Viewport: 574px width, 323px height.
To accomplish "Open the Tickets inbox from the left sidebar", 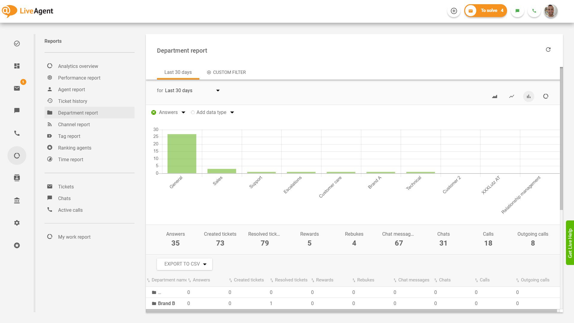I will click(x=17, y=88).
